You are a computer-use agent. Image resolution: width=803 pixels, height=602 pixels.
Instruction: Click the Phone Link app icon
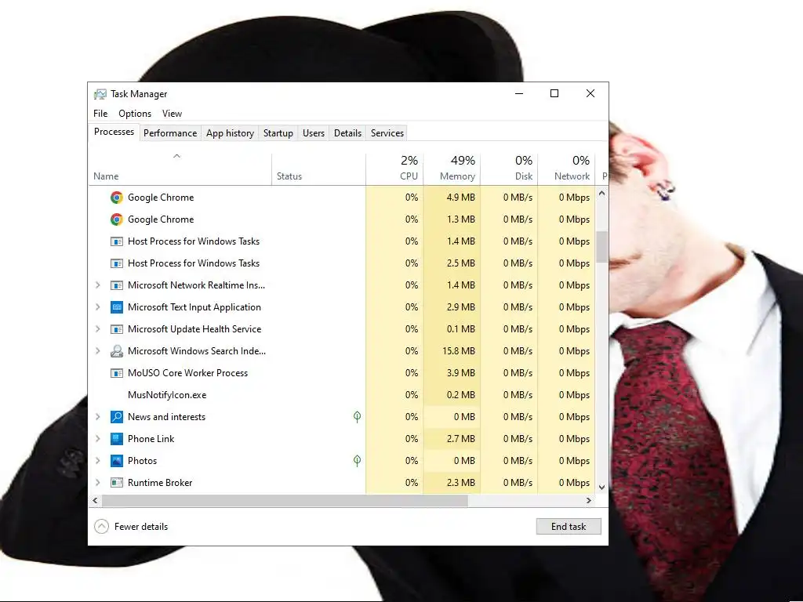pyautogui.click(x=117, y=439)
